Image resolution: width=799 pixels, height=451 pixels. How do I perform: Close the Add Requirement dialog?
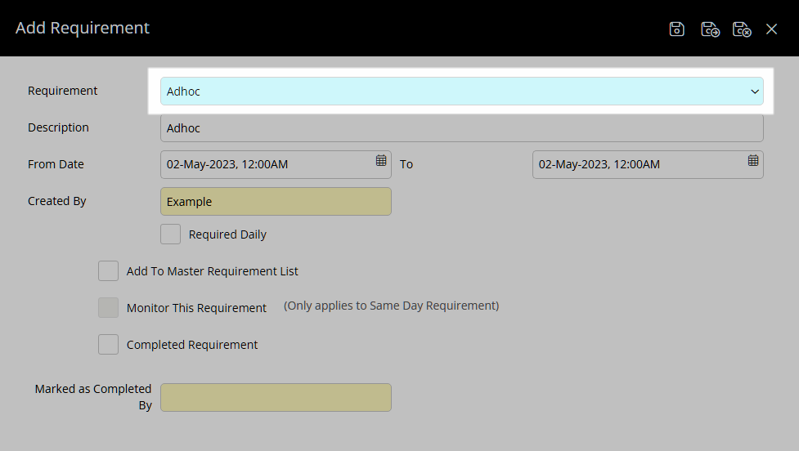tap(771, 29)
